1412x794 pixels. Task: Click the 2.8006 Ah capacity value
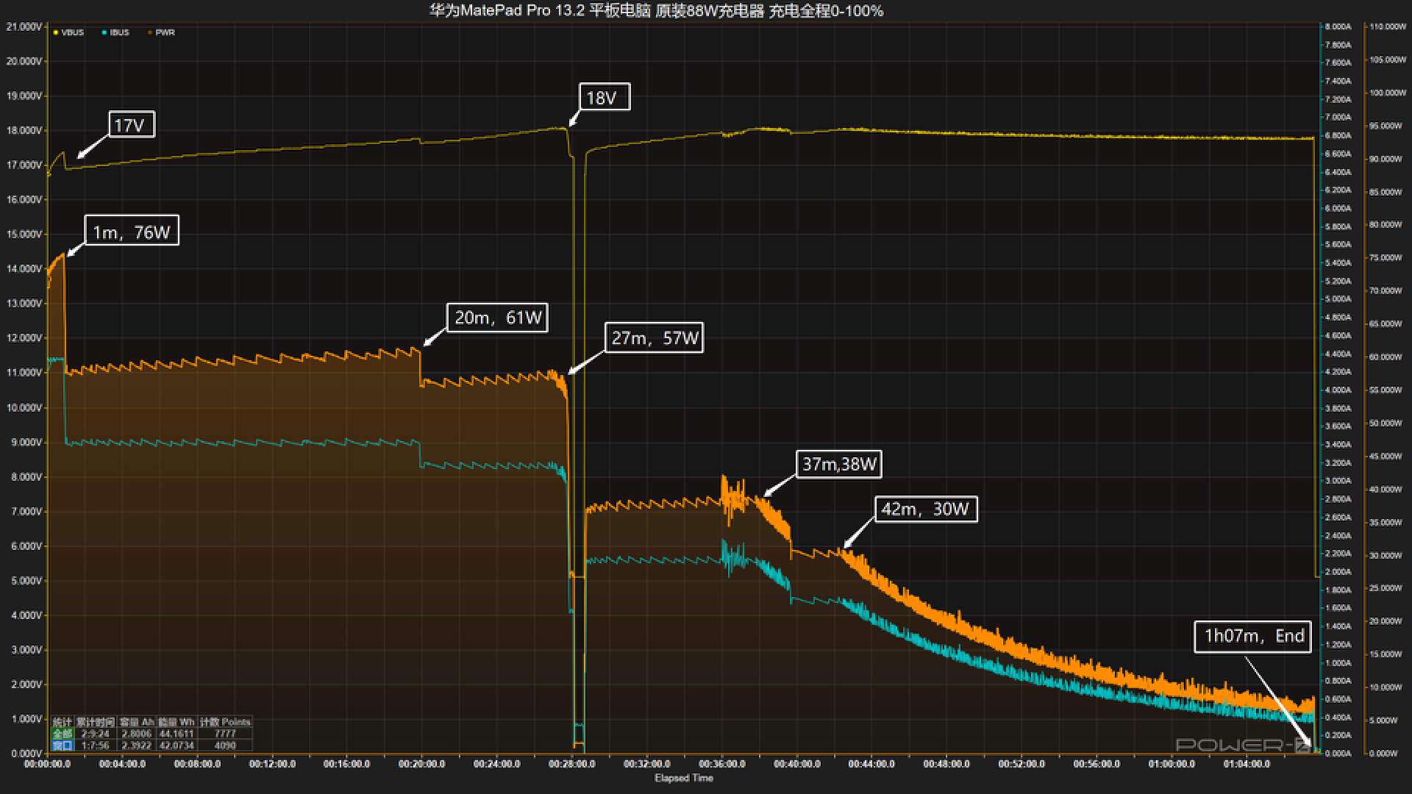click(136, 734)
